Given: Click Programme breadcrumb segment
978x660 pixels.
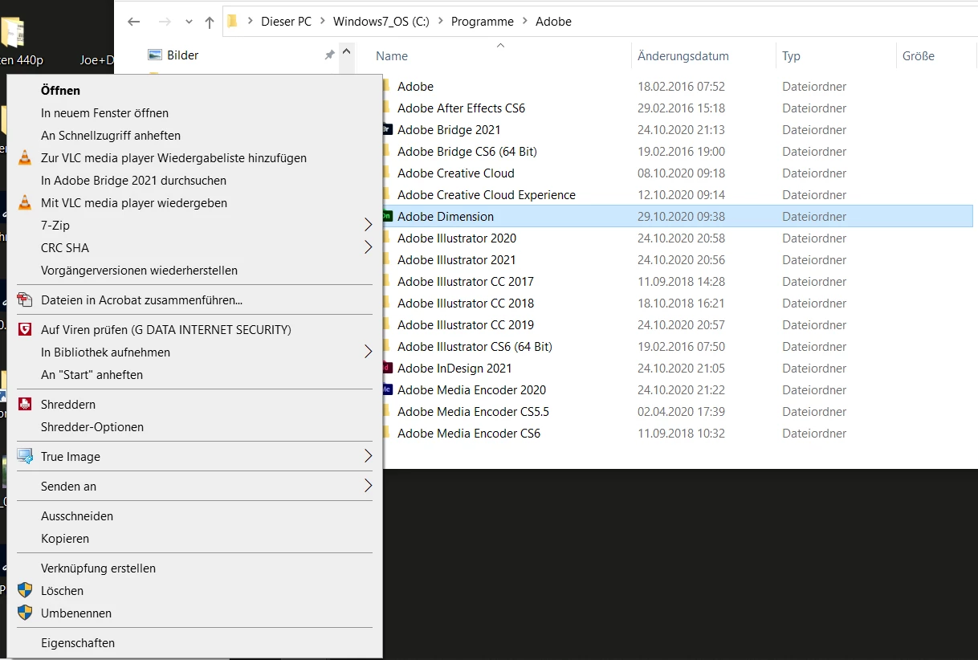Looking at the screenshot, I should click(483, 22).
